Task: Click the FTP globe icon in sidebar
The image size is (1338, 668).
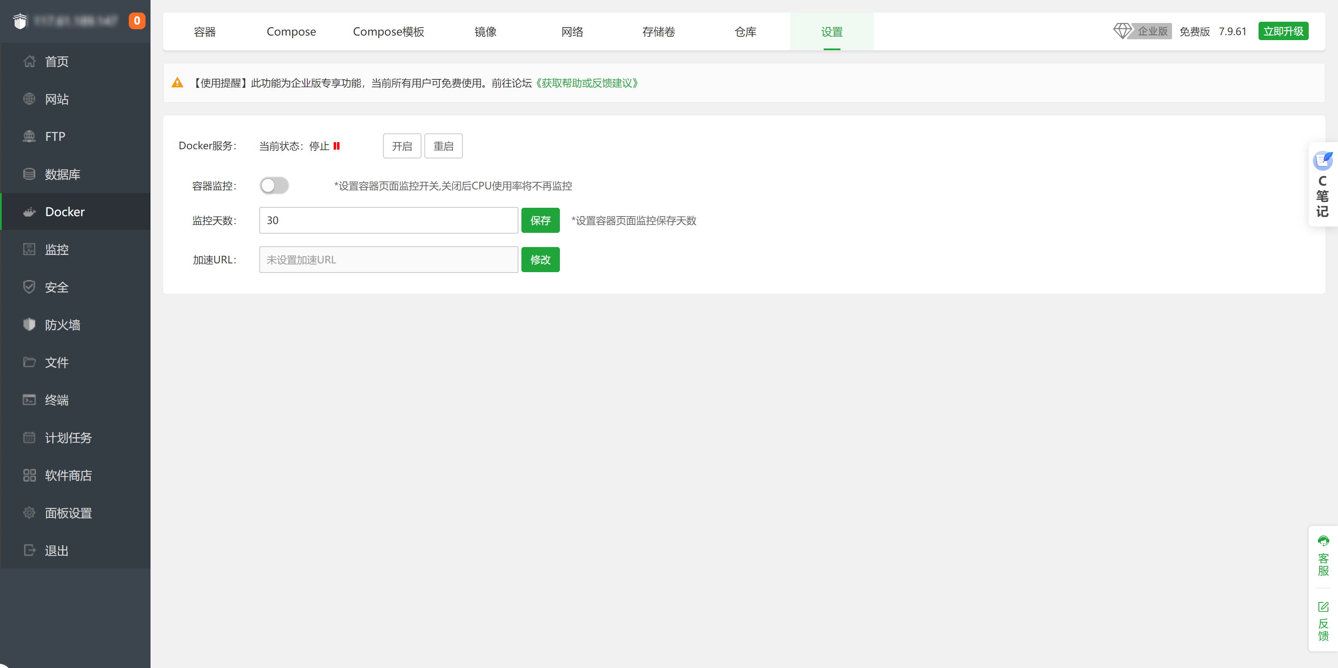Action: click(29, 137)
